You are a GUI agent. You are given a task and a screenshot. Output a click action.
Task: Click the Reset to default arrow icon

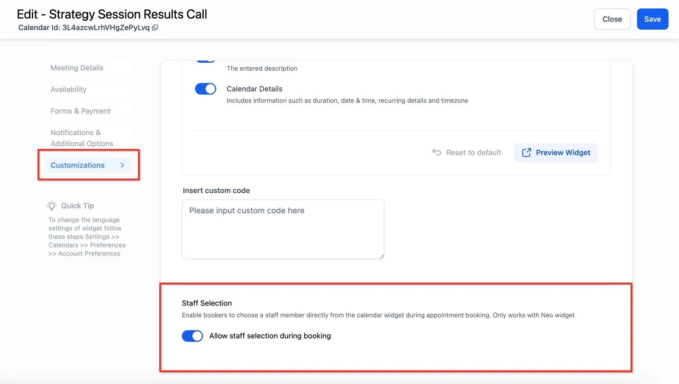coord(437,152)
